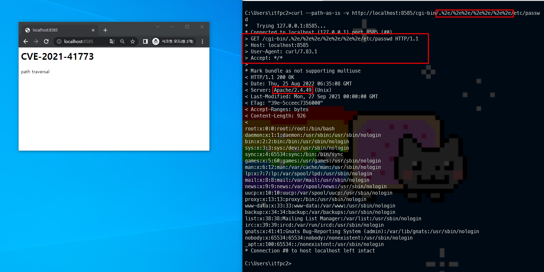Reload the localhost:8585 page
The width and height of the screenshot is (544, 272).
46,41
